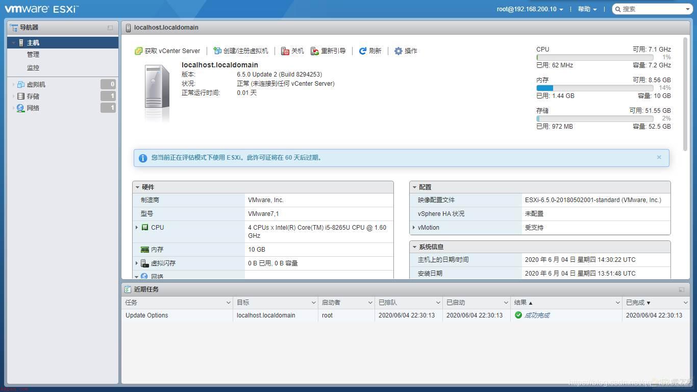The width and height of the screenshot is (697, 392).
Task: Click the Virtual flash icon in Hardware
Action: tap(145, 263)
